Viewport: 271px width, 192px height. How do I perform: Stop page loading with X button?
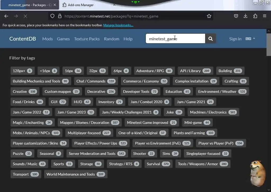tap(25, 16)
